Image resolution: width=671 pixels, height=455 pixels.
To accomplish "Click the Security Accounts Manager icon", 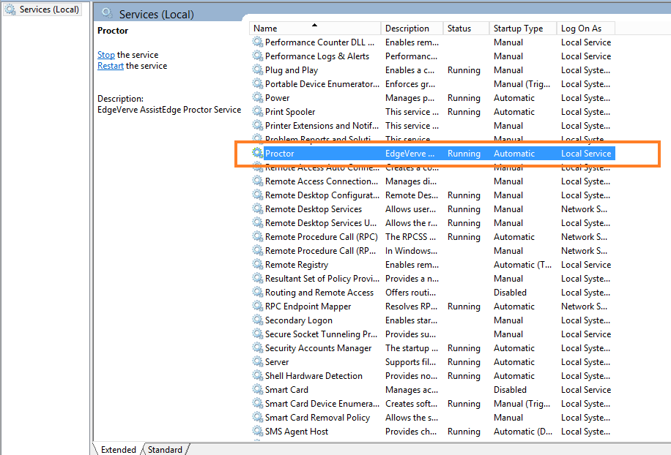I will [x=257, y=347].
